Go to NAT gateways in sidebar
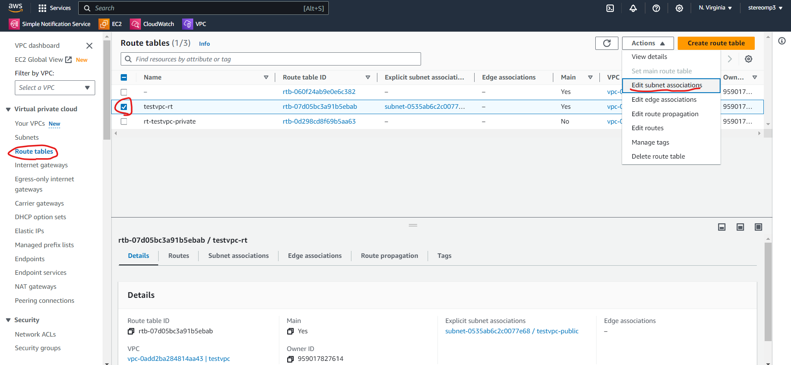Viewport: 791px width, 365px height. [x=35, y=287]
